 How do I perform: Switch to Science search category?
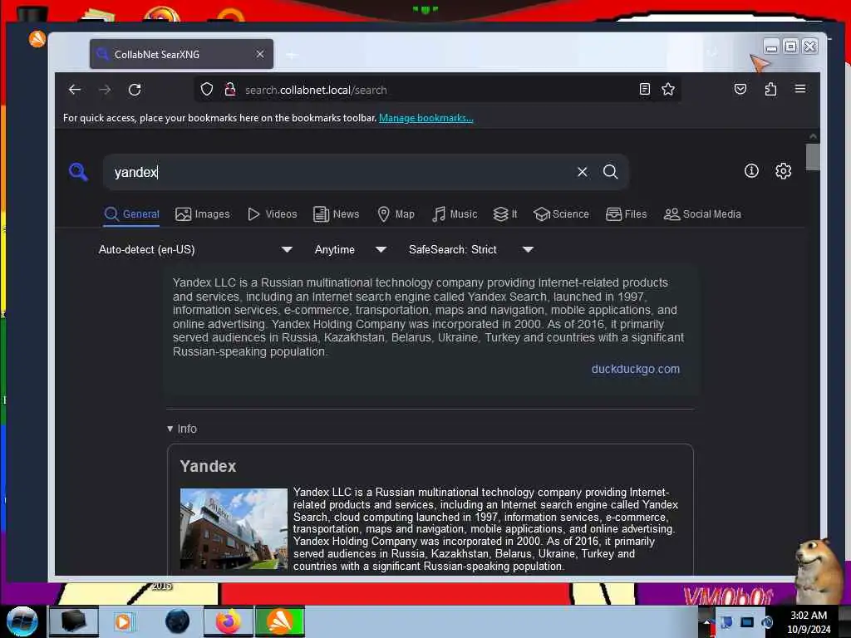(561, 214)
